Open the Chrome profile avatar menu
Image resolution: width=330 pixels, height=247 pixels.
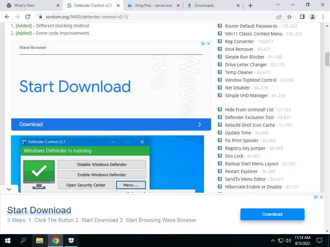pos(313,17)
